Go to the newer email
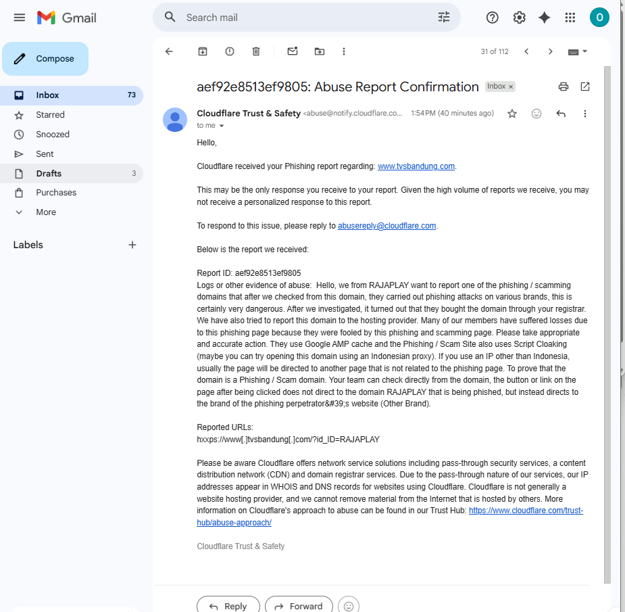Viewport: 625px width, 612px height. point(526,51)
